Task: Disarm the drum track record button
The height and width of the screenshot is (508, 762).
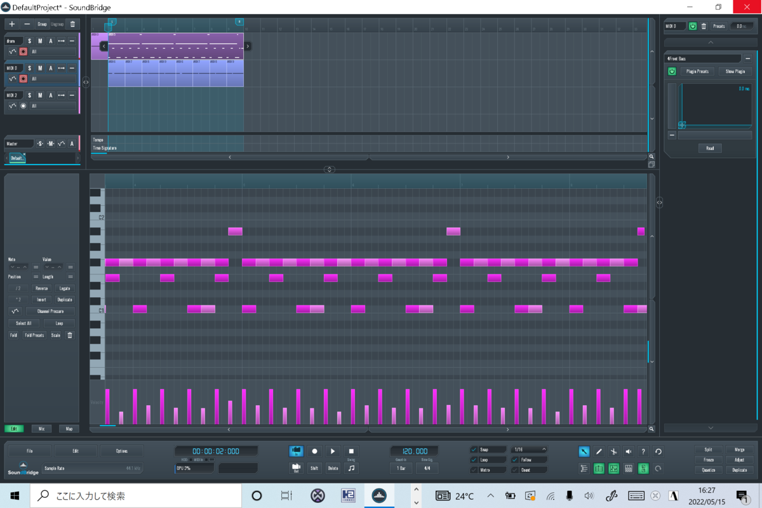Action: 23,51
